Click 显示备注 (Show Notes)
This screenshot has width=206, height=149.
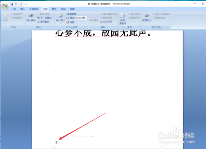[x=43, y=22]
